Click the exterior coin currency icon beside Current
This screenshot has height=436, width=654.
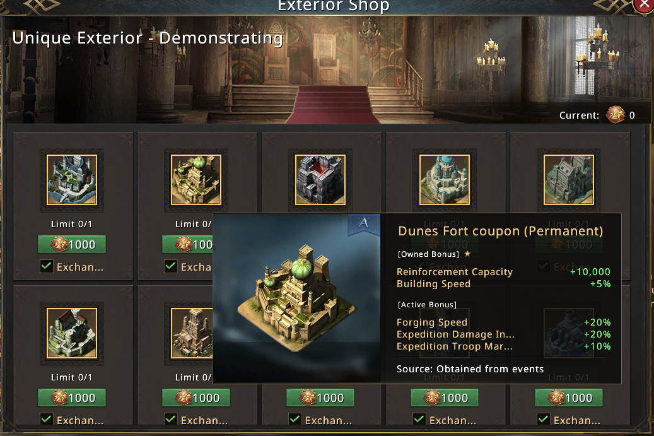click(x=615, y=115)
